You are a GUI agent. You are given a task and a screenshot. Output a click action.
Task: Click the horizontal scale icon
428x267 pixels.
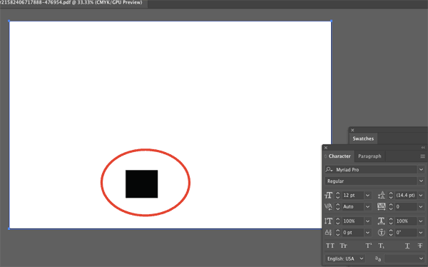click(x=382, y=221)
